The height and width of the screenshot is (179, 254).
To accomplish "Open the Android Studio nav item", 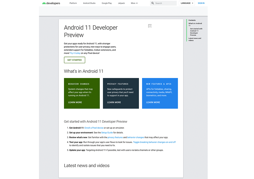I will point(89,3).
